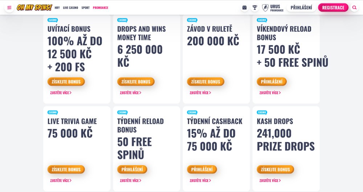Screen dimensions: 363x192
Task: Open the inbox envelope icon
Action: click(245, 8)
